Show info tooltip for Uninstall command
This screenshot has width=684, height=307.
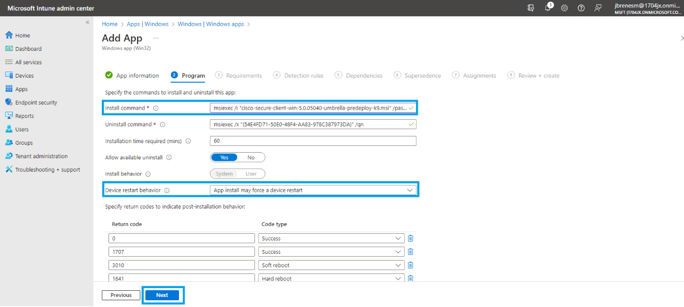click(163, 125)
